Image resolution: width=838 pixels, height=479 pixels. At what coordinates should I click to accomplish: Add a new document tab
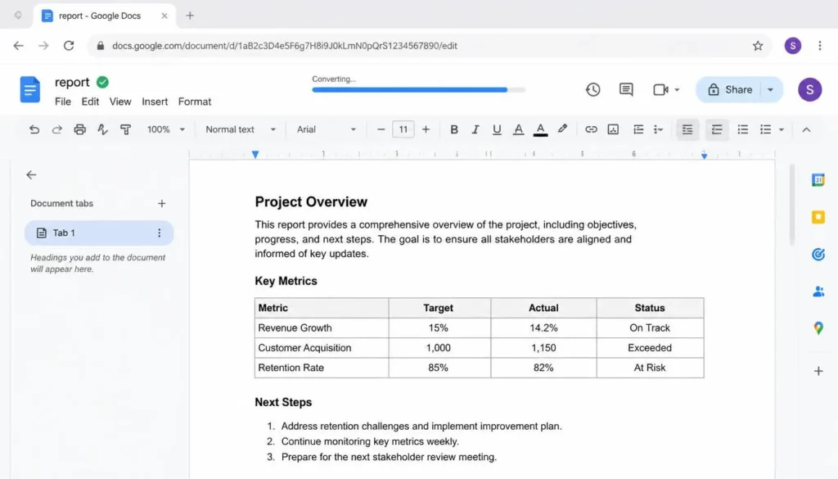[161, 204]
